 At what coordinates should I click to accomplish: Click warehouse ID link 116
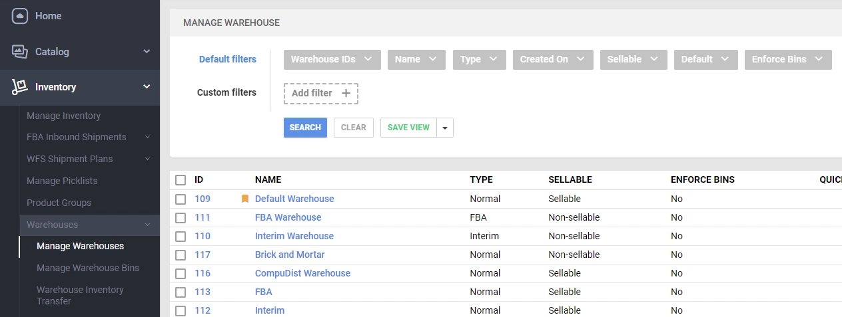203,273
